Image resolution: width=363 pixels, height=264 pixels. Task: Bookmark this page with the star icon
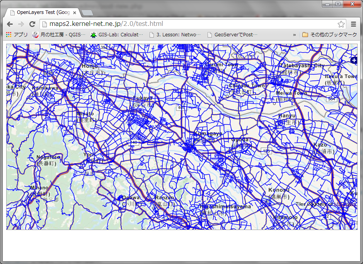(341, 24)
